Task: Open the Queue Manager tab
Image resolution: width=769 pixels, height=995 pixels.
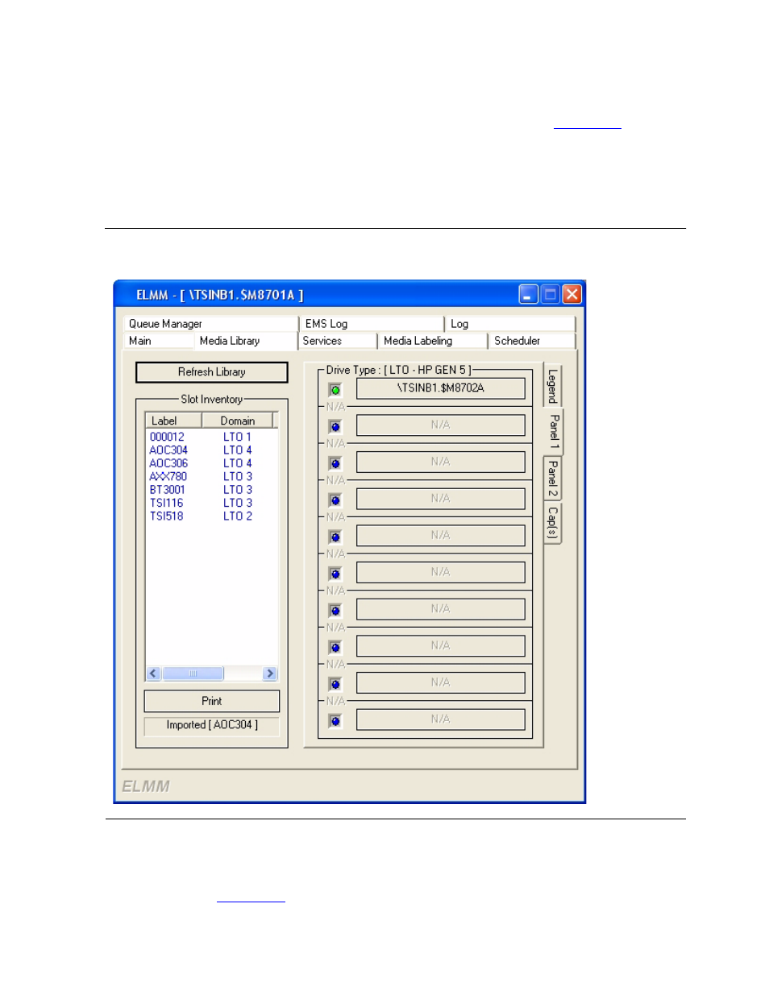Action: coord(211,324)
